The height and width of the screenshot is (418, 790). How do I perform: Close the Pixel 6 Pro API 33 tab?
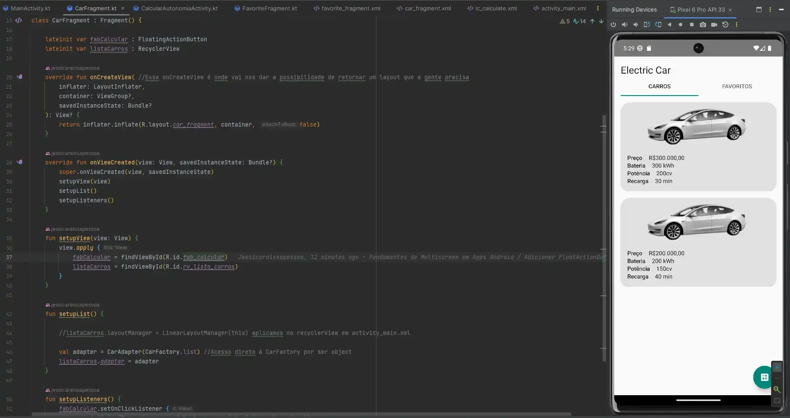(x=730, y=10)
